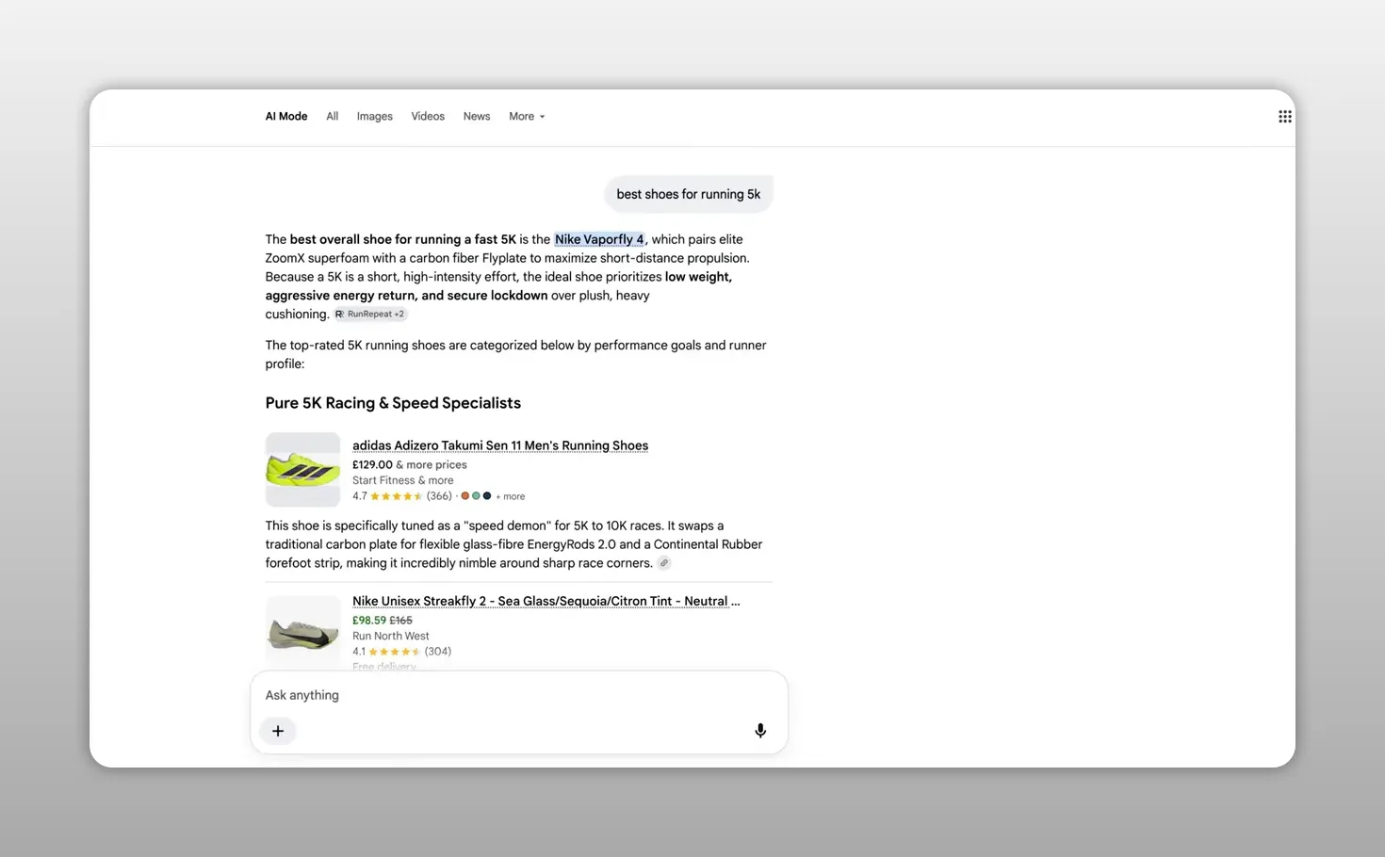Click the adidas Adizero shoe thumbnail
1385x857 pixels.
(x=302, y=470)
